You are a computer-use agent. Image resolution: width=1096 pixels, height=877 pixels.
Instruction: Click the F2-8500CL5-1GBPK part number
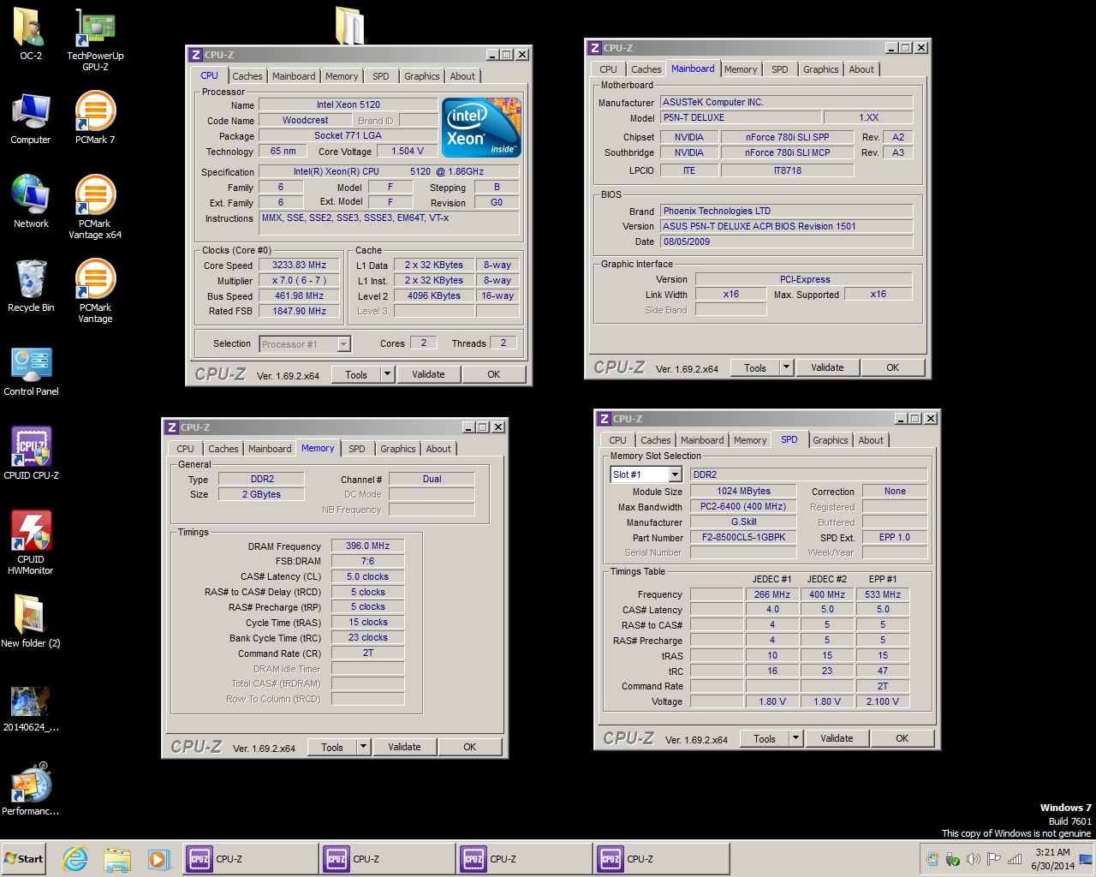[744, 538]
